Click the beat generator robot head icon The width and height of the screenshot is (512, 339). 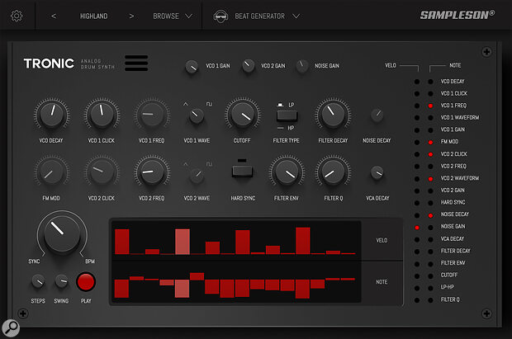220,16
